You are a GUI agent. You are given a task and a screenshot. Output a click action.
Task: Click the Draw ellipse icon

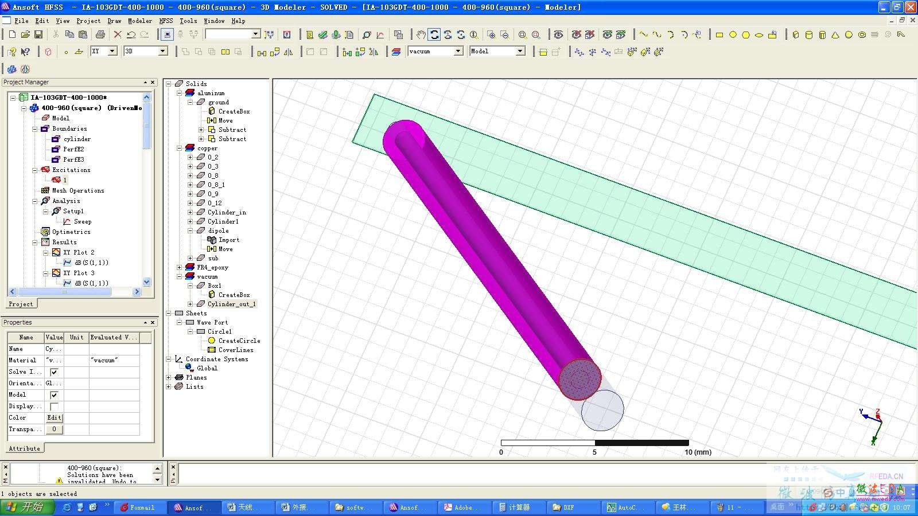click(759, 34)
